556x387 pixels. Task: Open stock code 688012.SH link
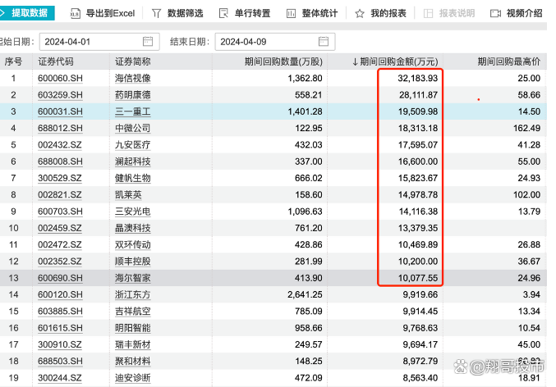(60, 128)
